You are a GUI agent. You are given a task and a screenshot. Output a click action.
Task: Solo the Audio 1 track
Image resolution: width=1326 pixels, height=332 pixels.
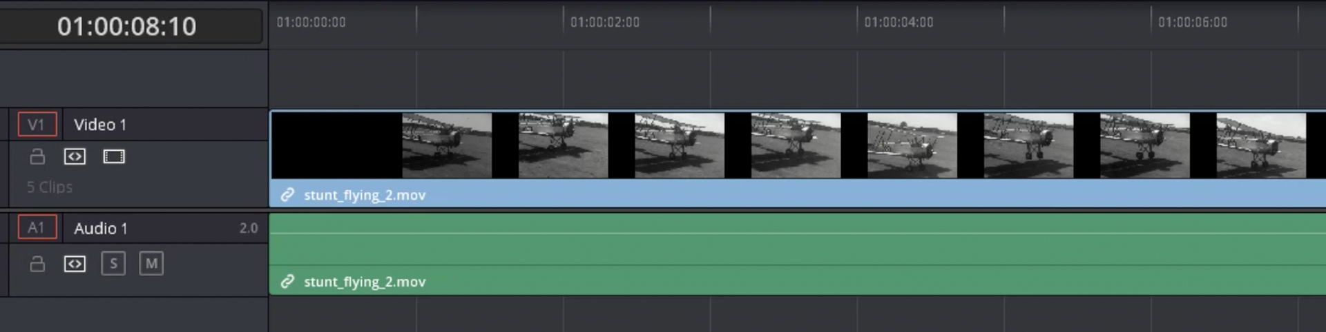click(x=113, y=264)
